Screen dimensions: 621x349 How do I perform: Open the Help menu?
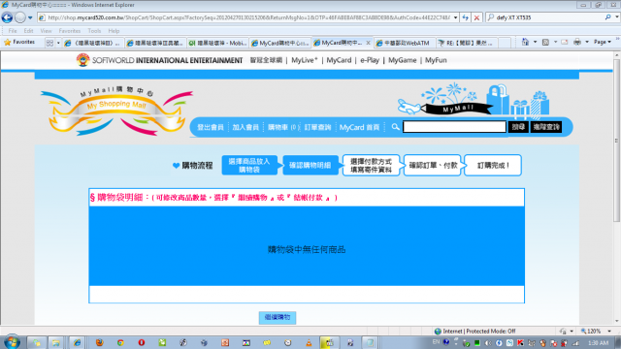pyautogui.click(x=114, y=31)
